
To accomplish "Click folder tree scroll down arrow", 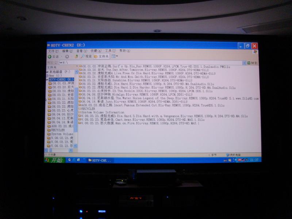I will (76, 146).
